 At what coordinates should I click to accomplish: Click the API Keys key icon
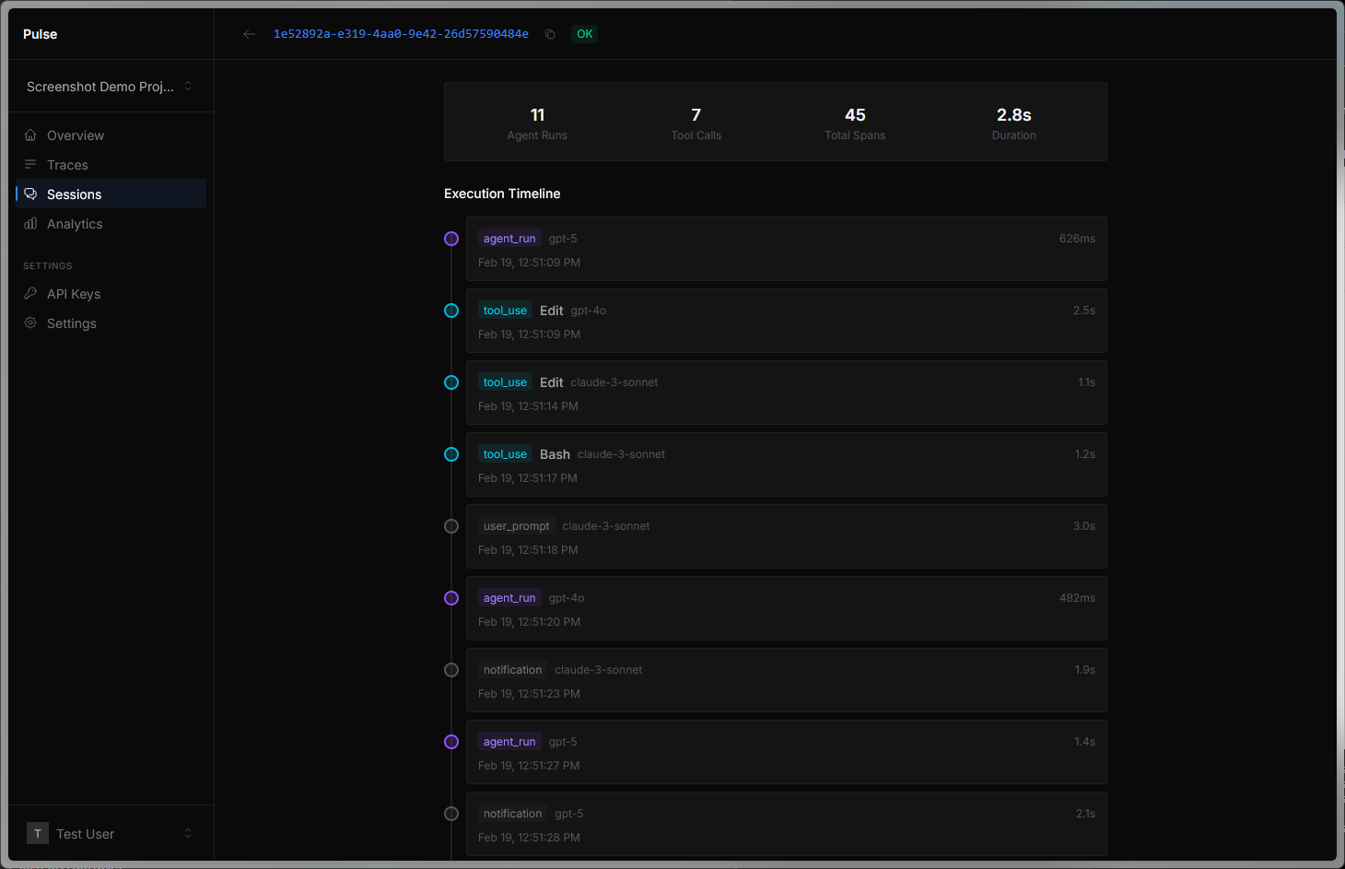pyautogui.click(x=31, y=293)
